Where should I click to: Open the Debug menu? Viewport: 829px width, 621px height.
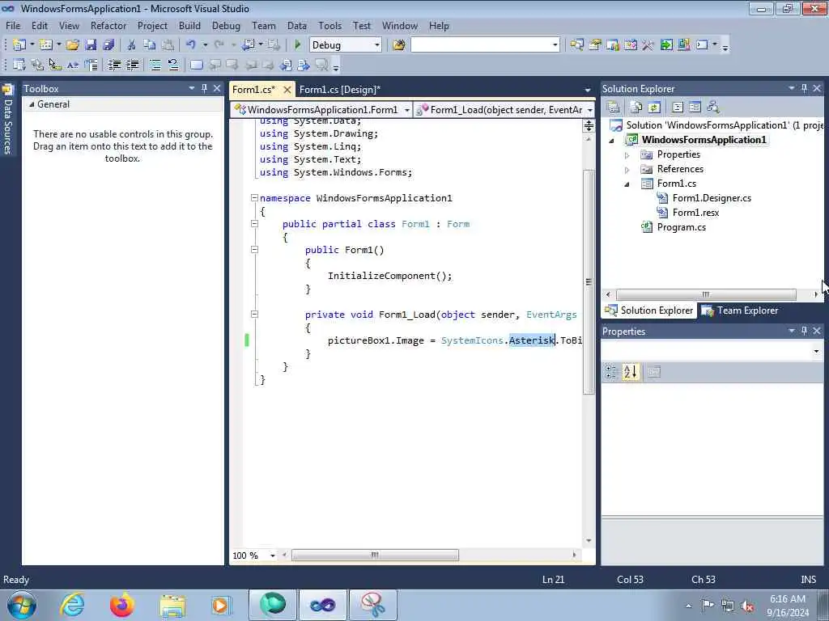226,25
